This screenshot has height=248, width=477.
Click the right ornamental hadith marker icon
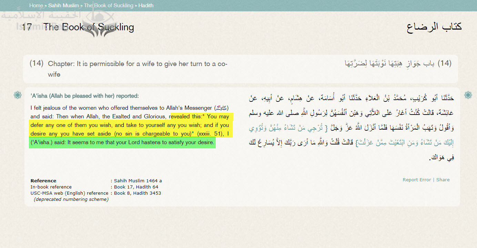pos(468,95)
